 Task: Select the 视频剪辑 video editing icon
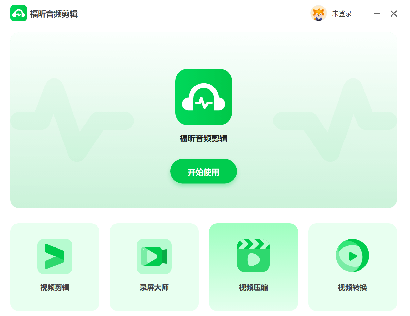(54, 256)
